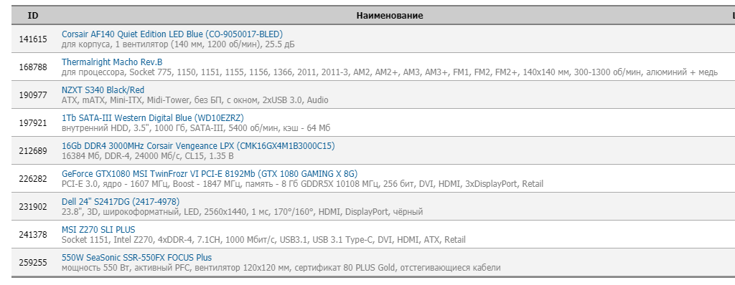Select ID 190977 cell

click(x=33, y=95)
